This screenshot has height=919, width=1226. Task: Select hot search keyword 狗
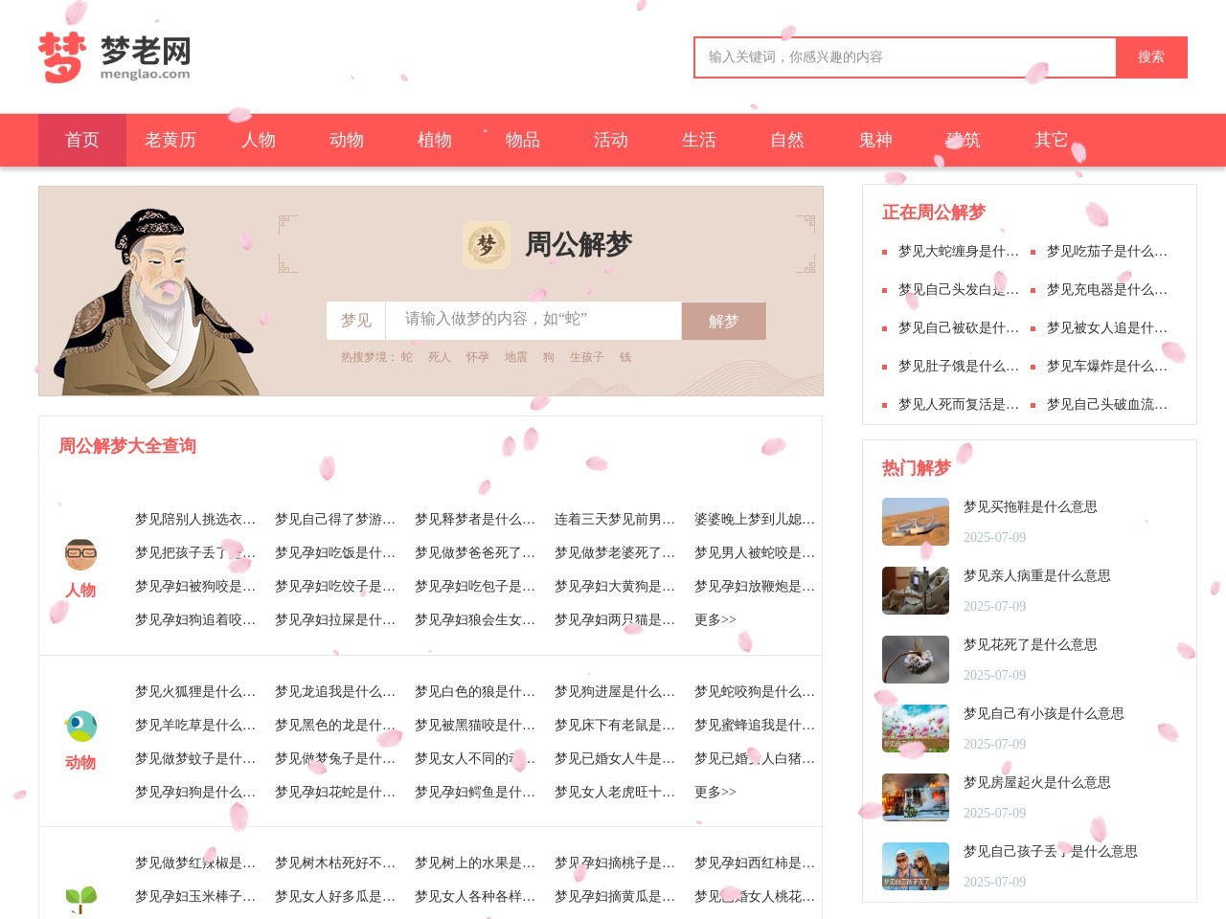[x=549, y=357]
